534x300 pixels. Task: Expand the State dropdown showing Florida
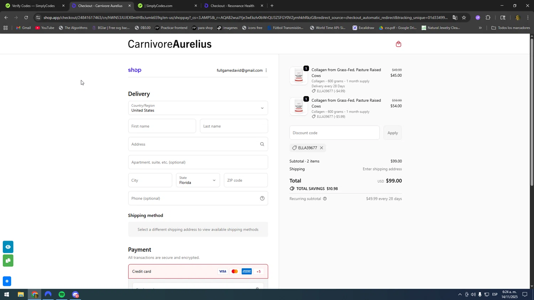point(198,180)
